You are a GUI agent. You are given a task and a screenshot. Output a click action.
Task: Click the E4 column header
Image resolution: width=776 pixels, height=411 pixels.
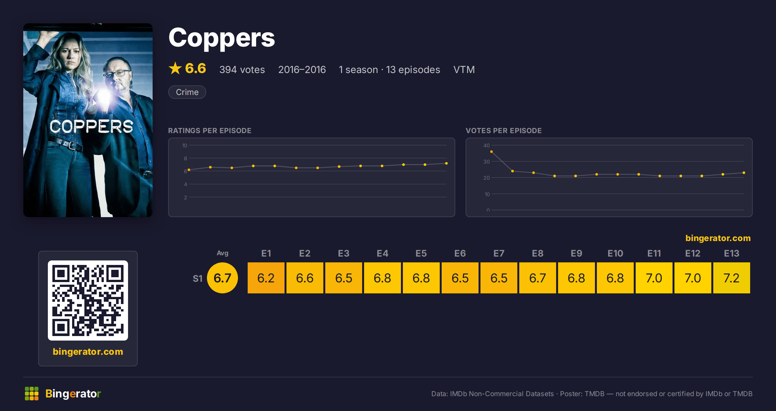pyautogui.click(x=383, y=253)
